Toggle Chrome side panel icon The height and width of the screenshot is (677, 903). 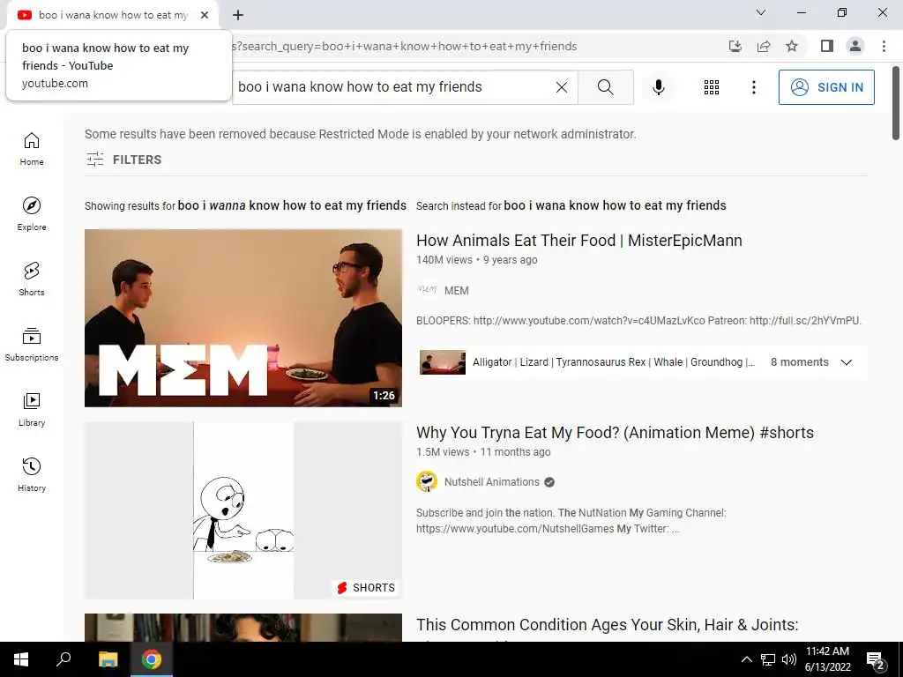pos(827,46)
